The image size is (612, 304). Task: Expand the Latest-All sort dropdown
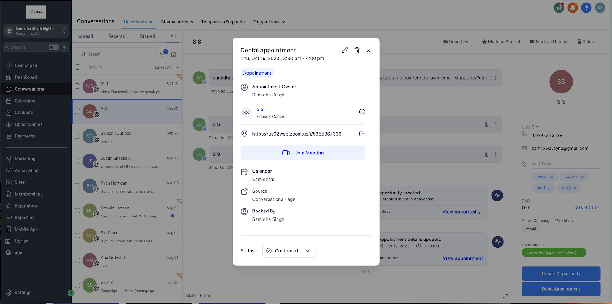pos(167,67)
